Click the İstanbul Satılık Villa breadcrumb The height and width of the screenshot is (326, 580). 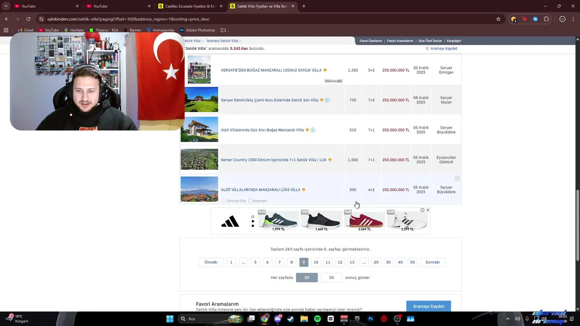(222, 41)
